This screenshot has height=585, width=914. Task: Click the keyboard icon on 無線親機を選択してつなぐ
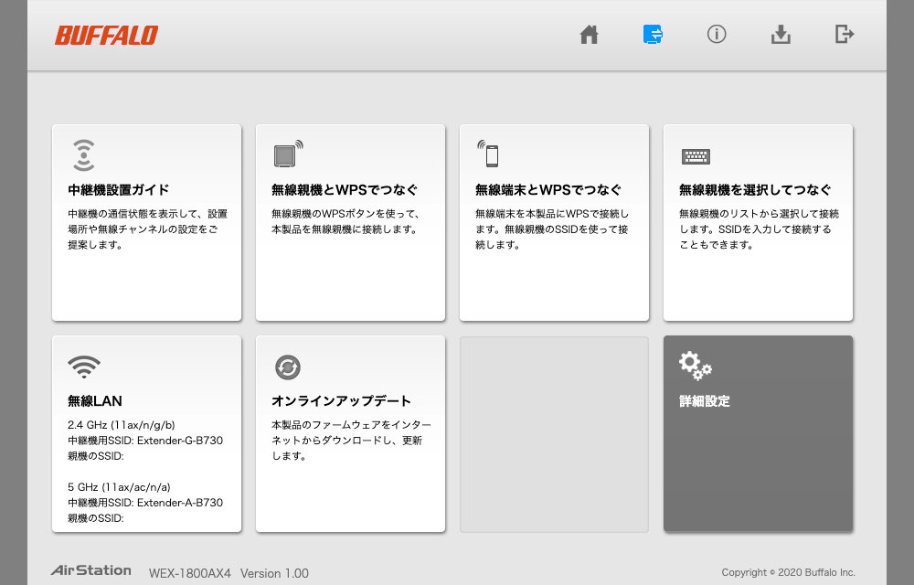696,156
